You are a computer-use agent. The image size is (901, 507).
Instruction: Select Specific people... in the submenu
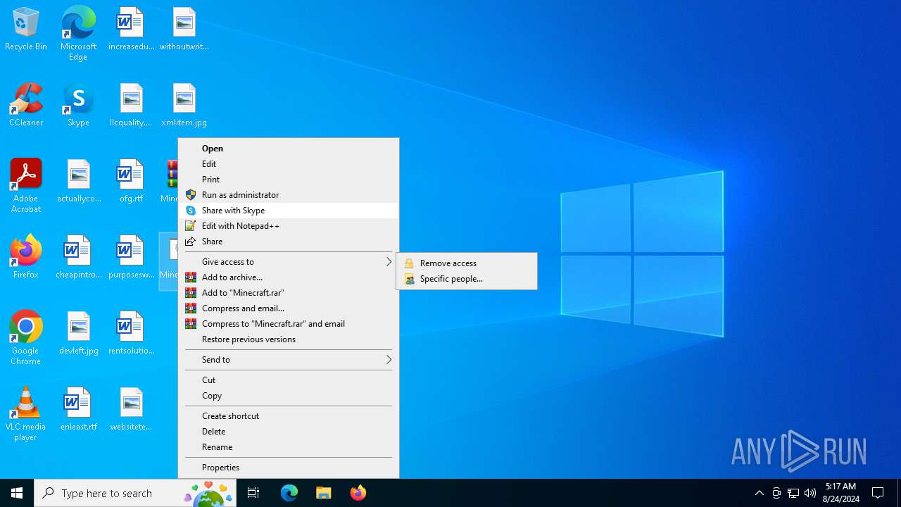click(x=467, y=279)
